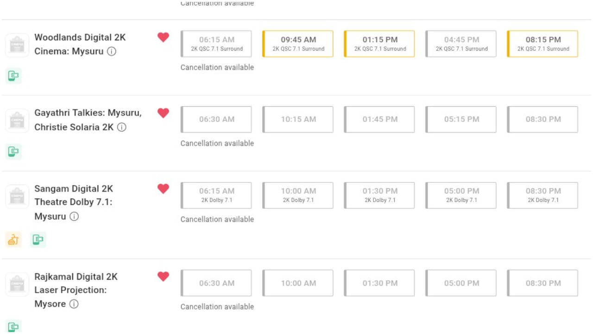Click mobile ticket icon under Woodlands
The height and width of the screenshot is (334, 593).
[x=13, y=76]
